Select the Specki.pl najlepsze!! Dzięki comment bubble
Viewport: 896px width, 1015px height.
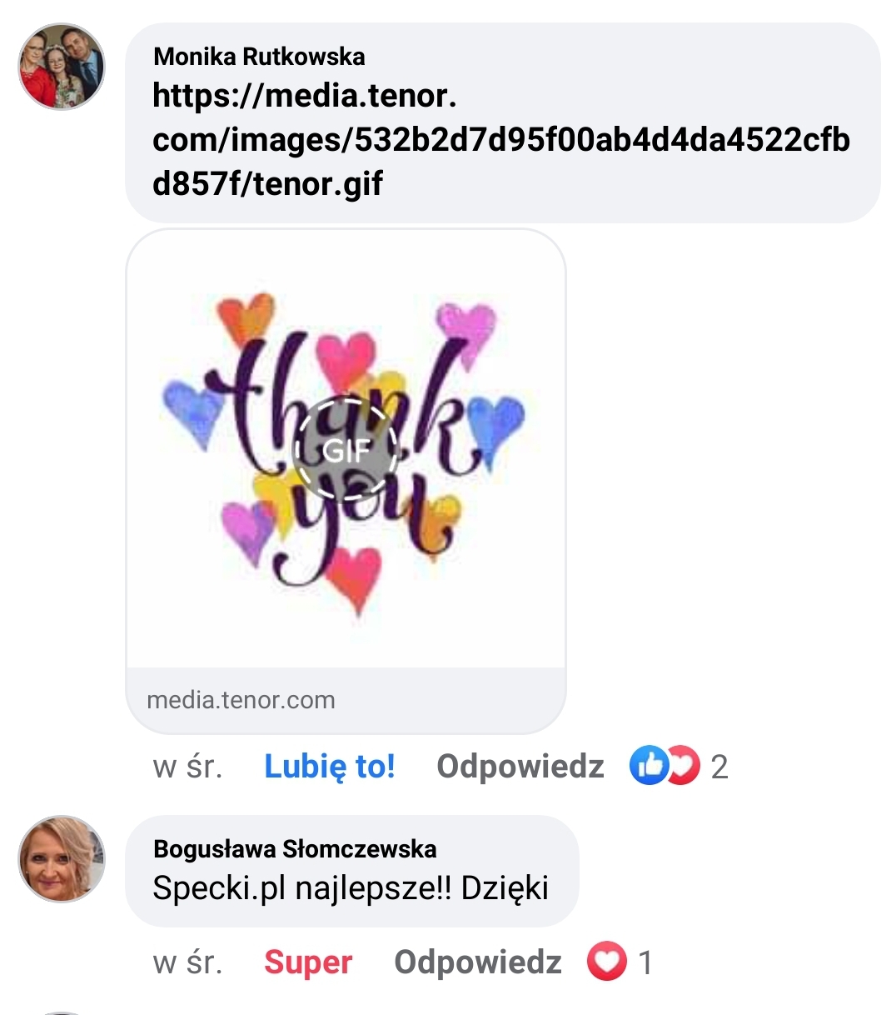click(351, 871)
